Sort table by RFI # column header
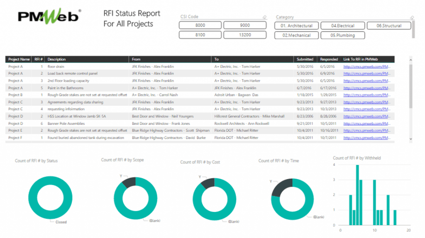This screenshot has height=238, width=425. point(39,59)
